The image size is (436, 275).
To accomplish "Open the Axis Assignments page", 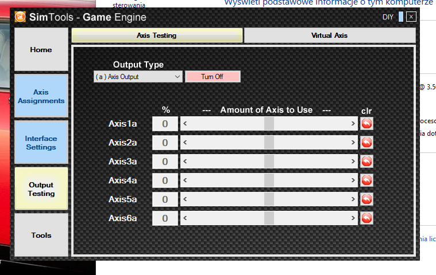I will pyautogui.click(x=41, y=96).
